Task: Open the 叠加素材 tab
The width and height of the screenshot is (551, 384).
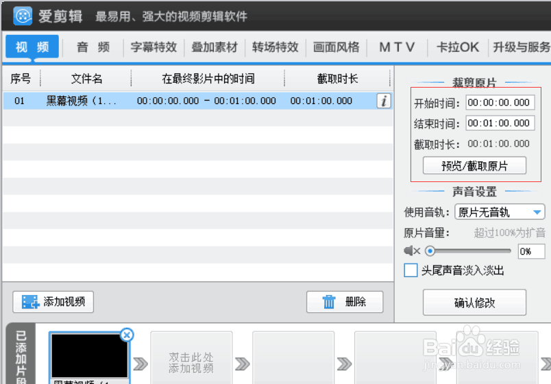Action: [215, 47]
